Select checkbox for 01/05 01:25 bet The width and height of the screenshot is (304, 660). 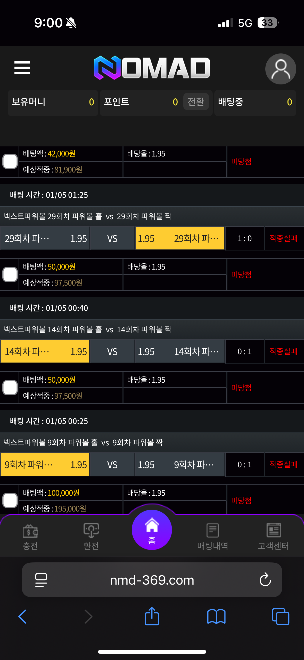[10, 274]
